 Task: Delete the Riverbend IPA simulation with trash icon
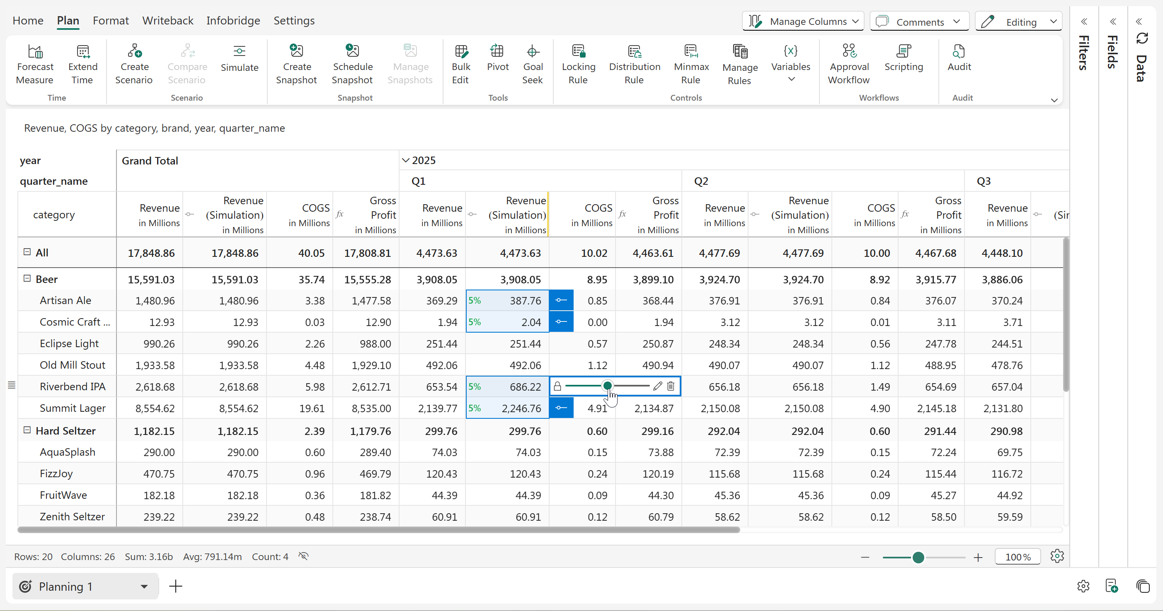pos(671,386)
